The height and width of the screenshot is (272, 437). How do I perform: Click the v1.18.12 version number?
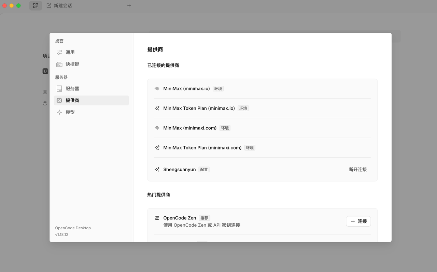pos(62,234)
